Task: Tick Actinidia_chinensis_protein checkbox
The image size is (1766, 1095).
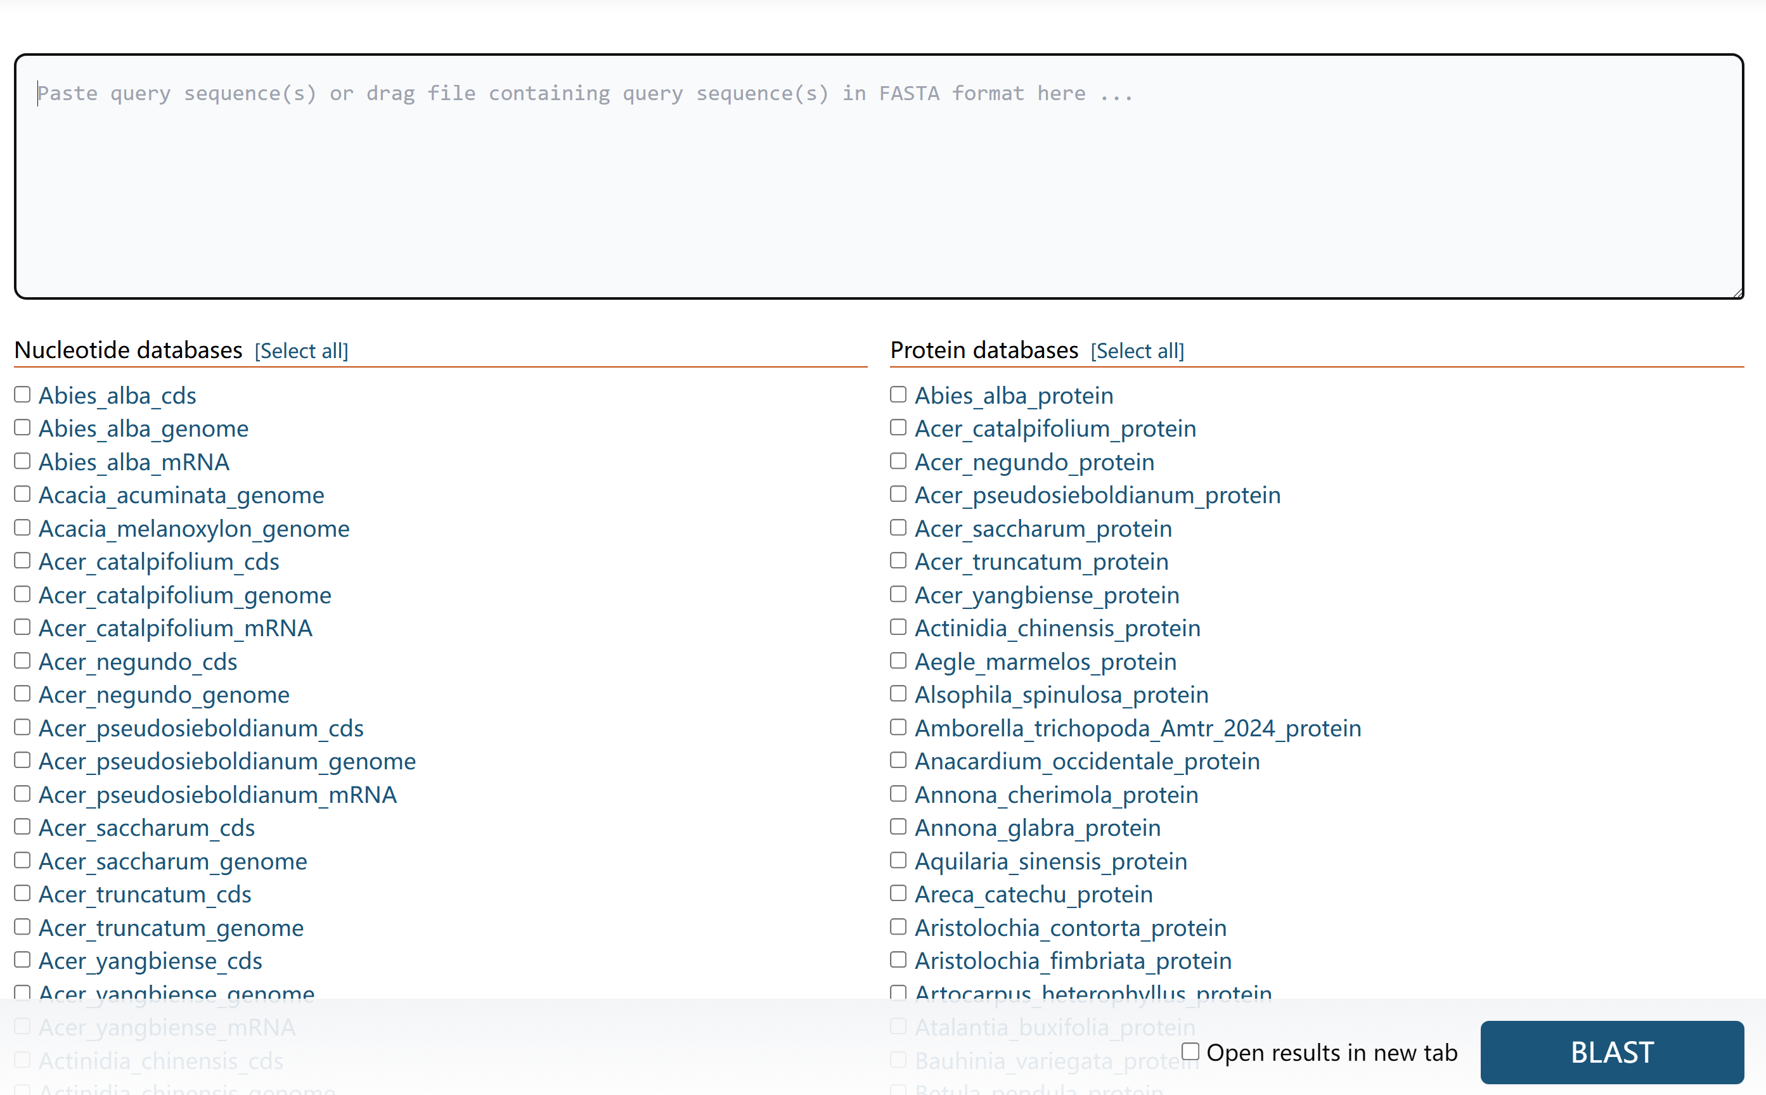Action: pos(898,627)
